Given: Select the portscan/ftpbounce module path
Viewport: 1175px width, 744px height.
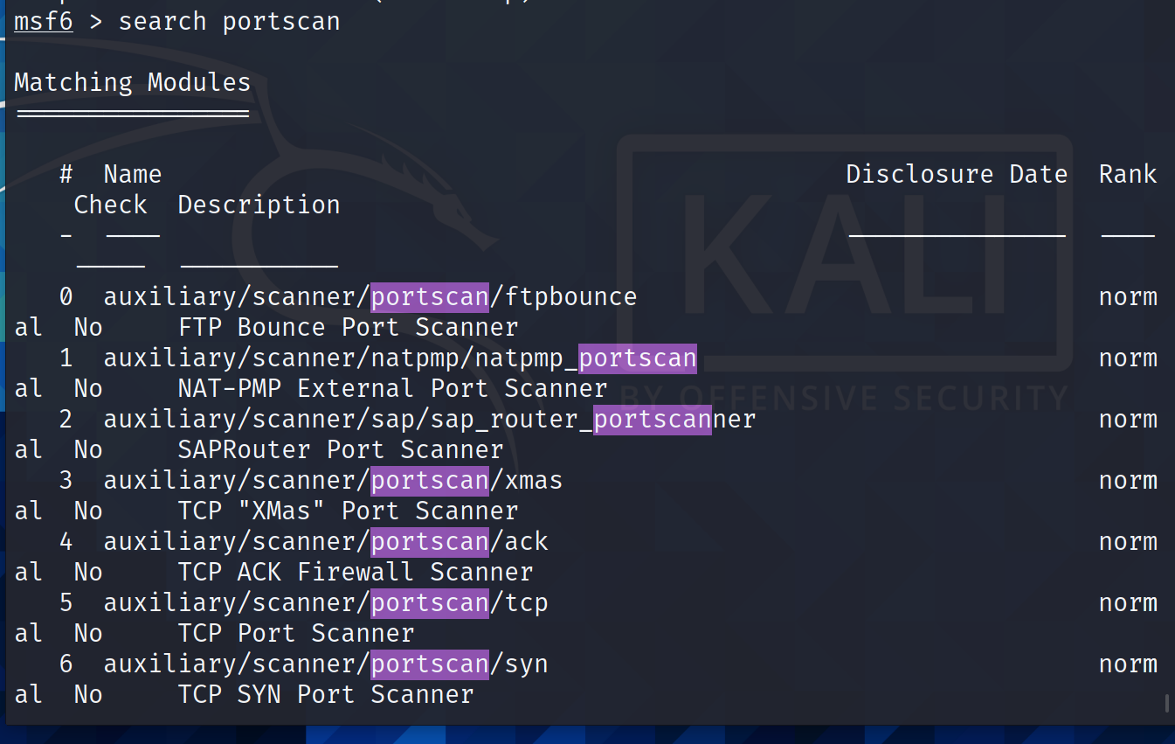Looking at the screenshot, I should coord(370,297).
